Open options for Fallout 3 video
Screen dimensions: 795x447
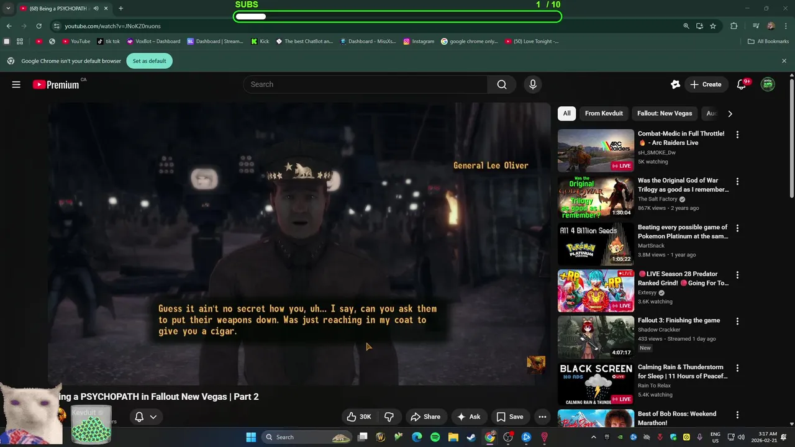click(737, 322)
